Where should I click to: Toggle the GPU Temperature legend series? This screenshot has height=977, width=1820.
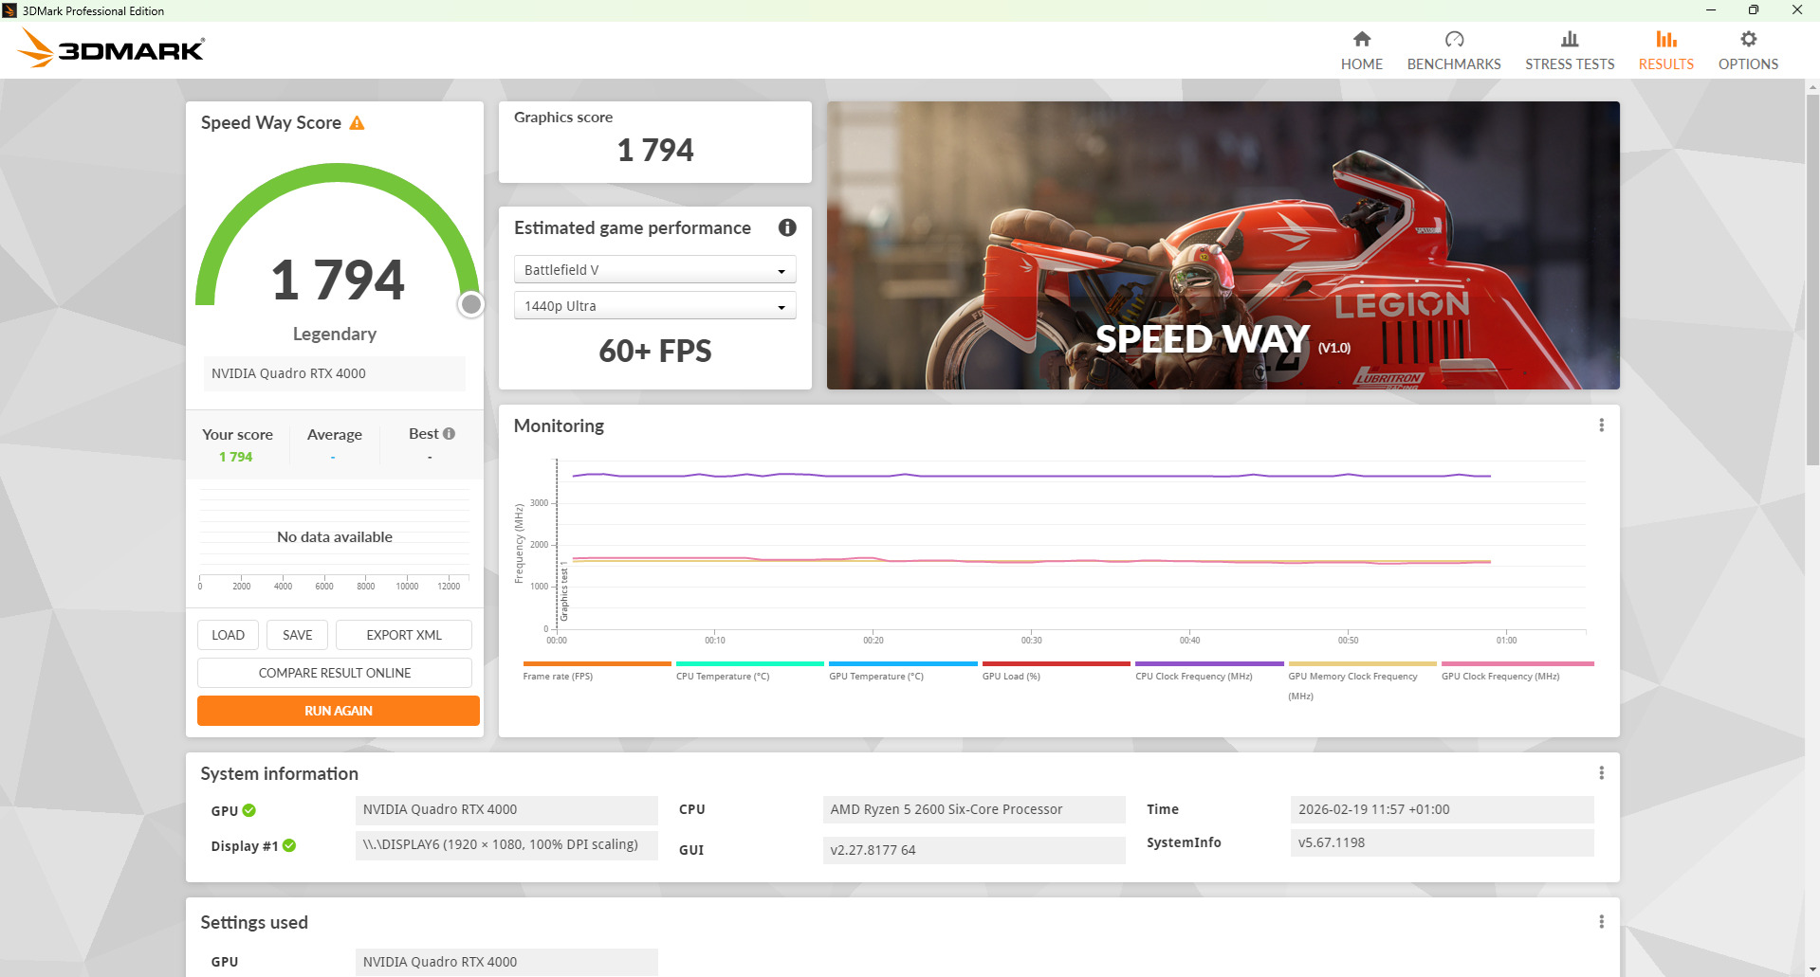(x=903, y=671)
